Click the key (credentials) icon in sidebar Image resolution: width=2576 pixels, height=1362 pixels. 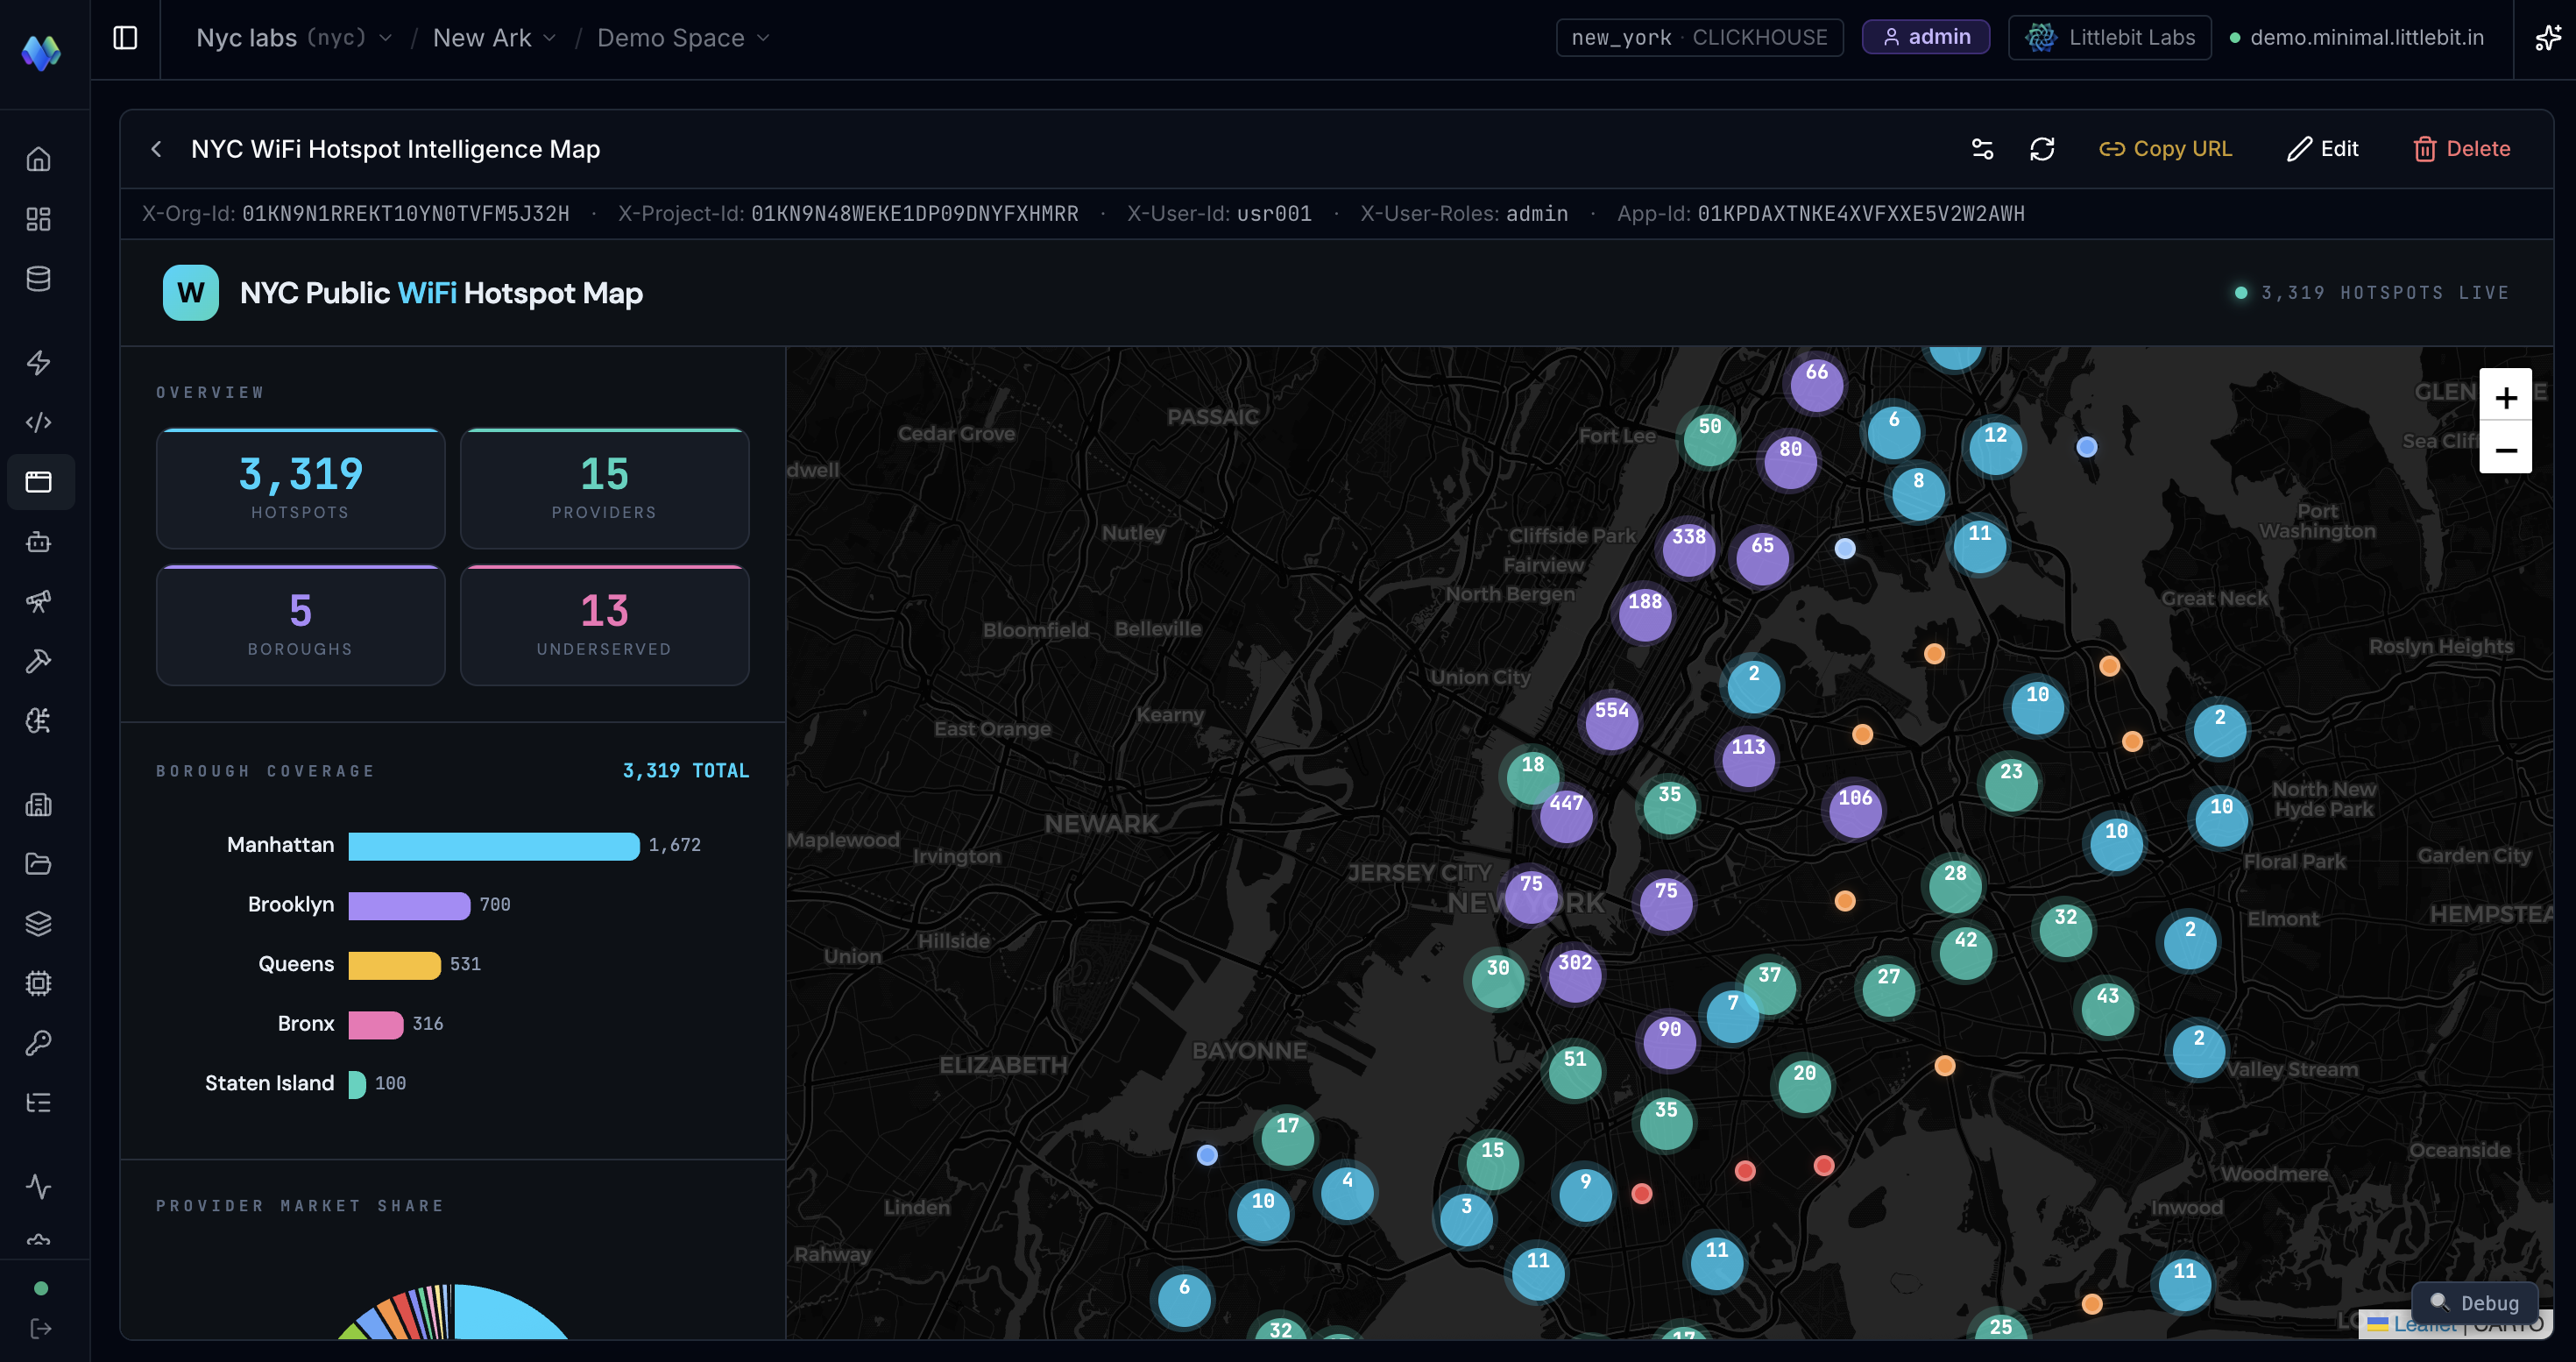coord(40,1043)
